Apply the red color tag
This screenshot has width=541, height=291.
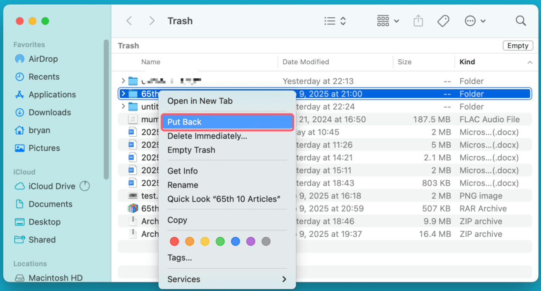coord(174,242)
